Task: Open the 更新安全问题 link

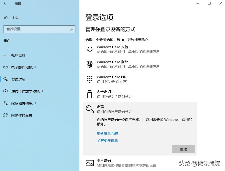Action: pyautogui.click(x=107, y=133)
